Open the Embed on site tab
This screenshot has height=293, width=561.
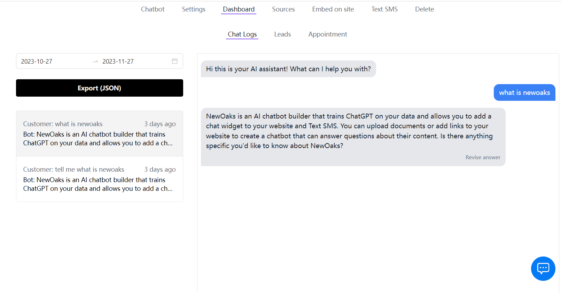(x=333, y=9)
